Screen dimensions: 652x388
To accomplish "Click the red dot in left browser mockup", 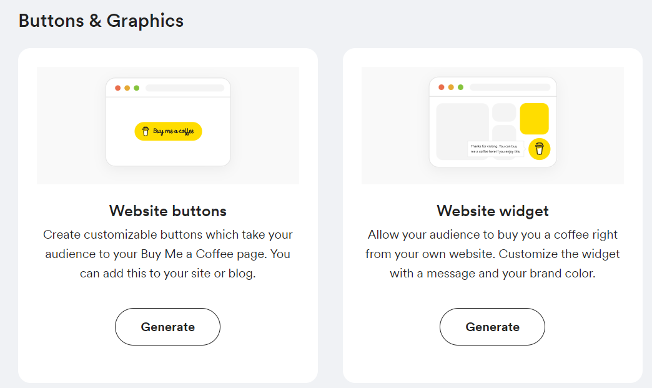I will pyautogui.click(x=117, y=87).
